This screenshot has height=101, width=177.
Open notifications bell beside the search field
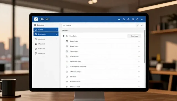142,26
